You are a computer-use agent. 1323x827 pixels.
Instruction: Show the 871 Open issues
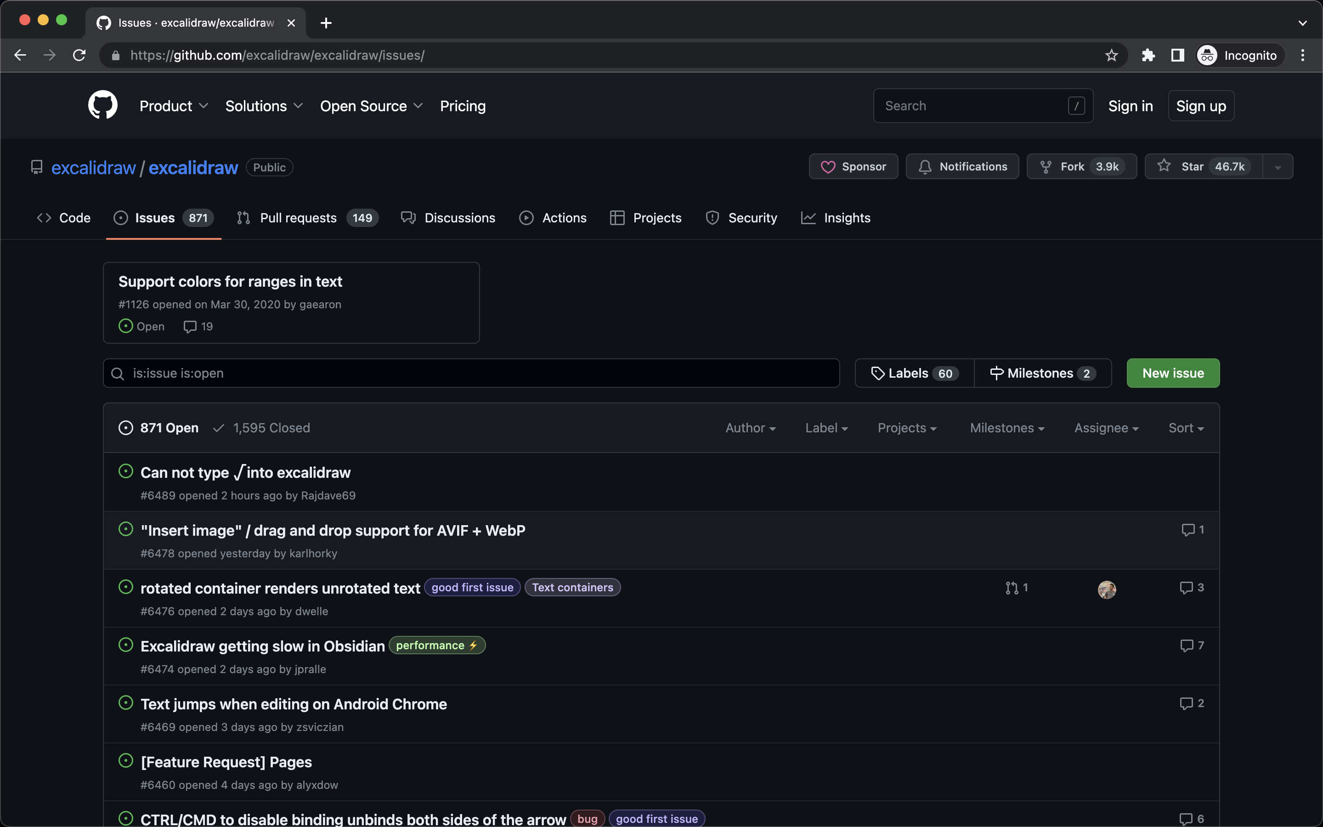(158, 428)
